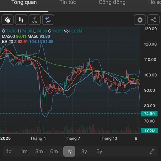Viewport: 161px width, 161px height.
Task: Select the 1m time range
Action: tap(24, 151)
